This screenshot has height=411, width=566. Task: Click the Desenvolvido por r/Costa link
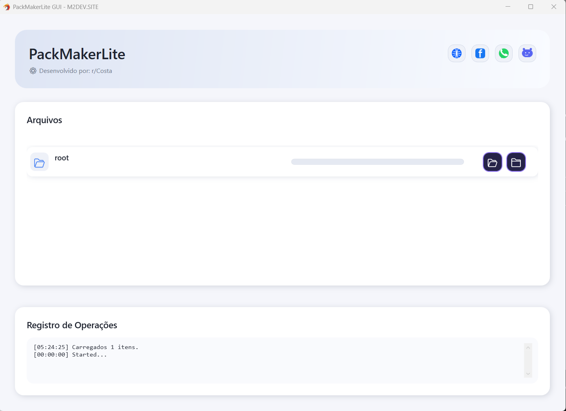pos(75,71)
